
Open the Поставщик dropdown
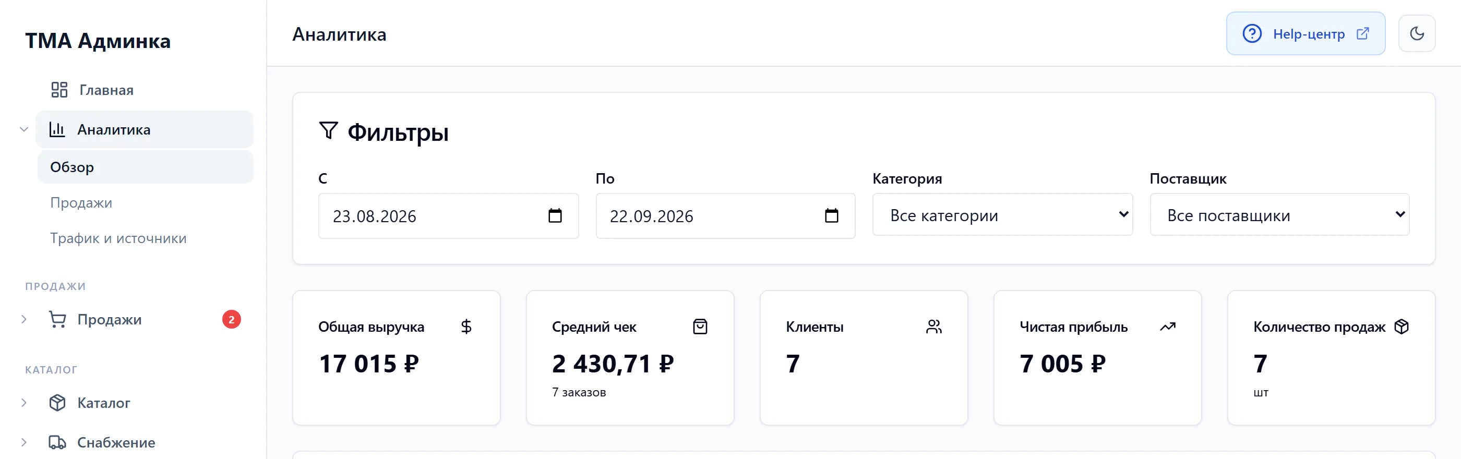1279,215
